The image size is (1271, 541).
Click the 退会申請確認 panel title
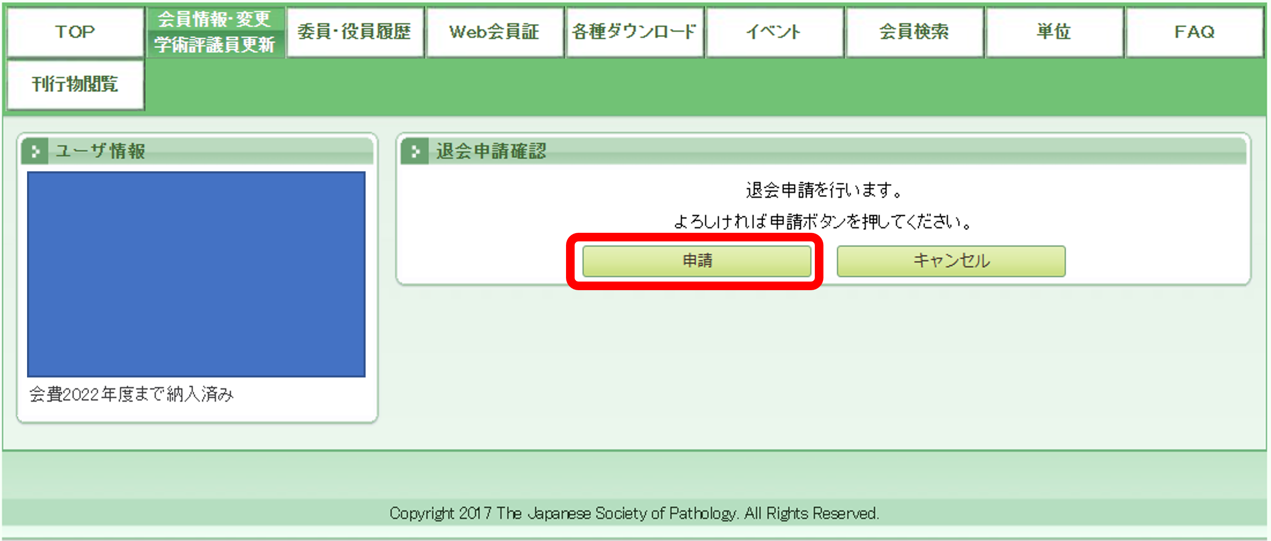point(491,151)
